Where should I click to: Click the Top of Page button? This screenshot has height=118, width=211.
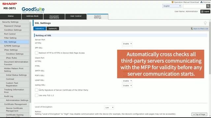[x=199, y=114]
